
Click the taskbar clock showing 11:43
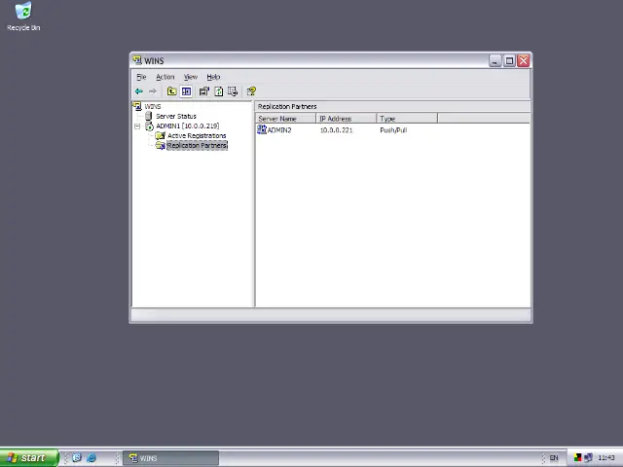click(606, 458)
